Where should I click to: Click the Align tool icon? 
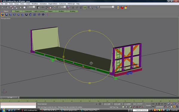point(97,7)
